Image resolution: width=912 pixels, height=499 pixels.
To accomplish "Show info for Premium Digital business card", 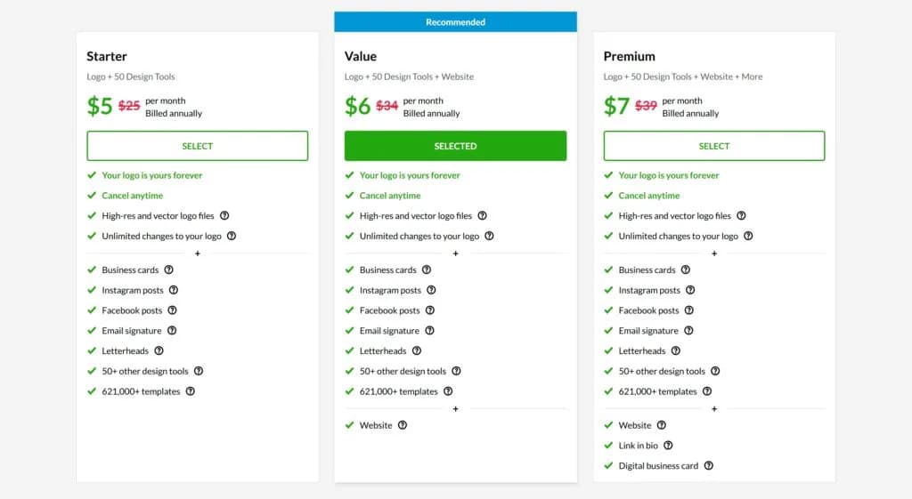I will (x=708, y=466).
